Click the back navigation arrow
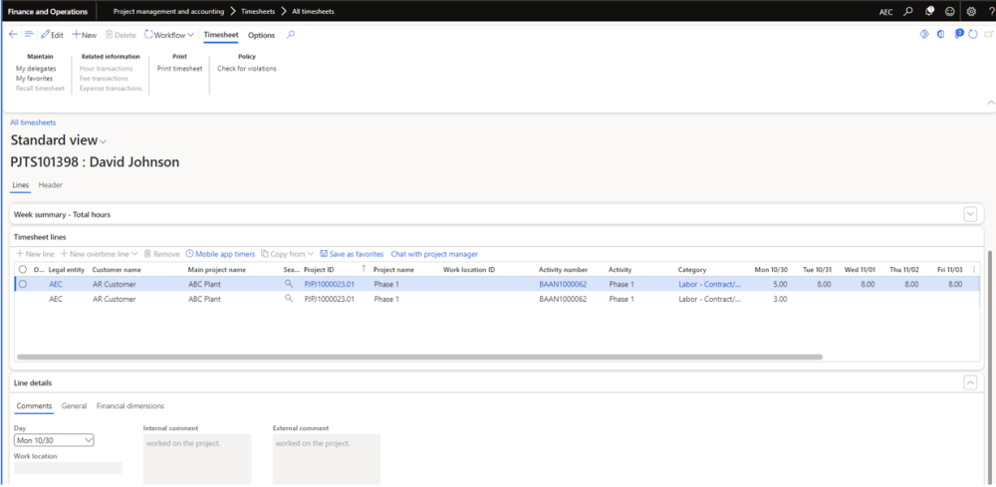The image size is (996, 487). coord(13,35)
